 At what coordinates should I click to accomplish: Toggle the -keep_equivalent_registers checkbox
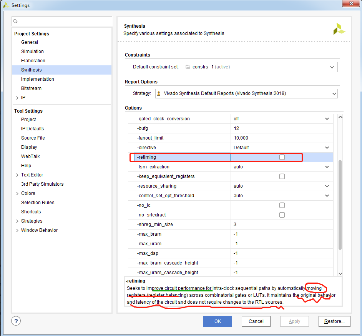pyautogui.click(x=282, y=176)
